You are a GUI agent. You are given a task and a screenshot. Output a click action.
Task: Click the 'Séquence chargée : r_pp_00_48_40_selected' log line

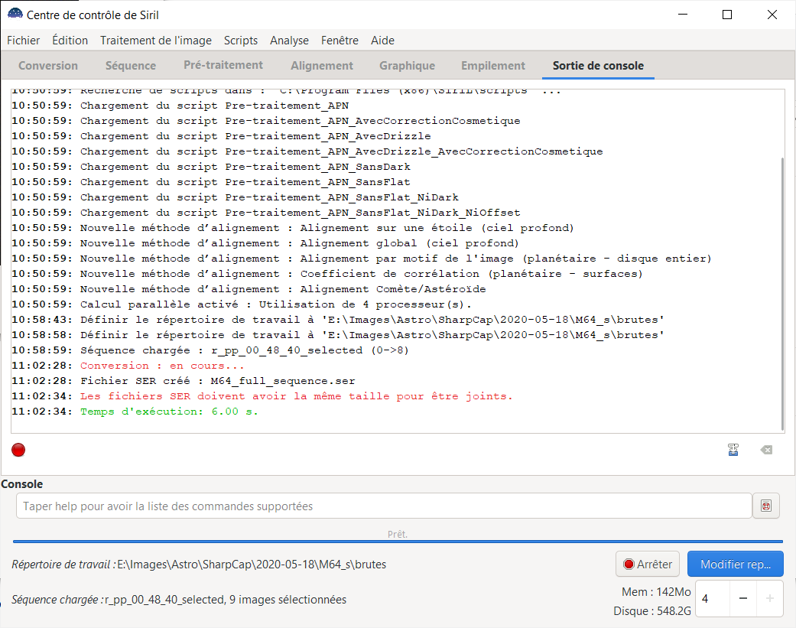point(210,350)
